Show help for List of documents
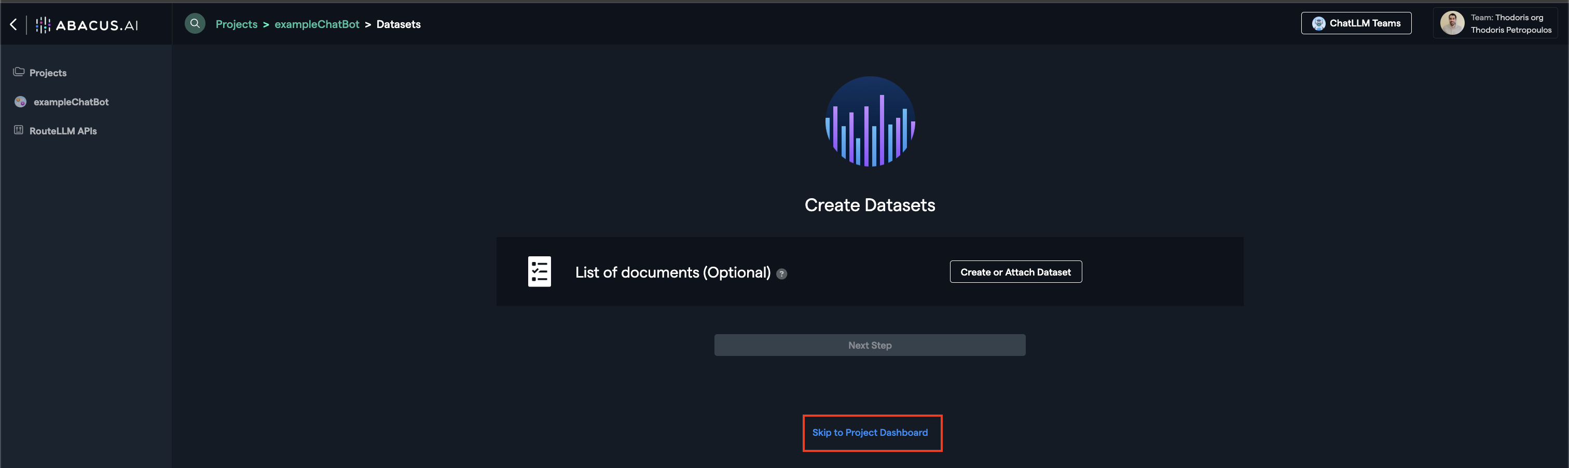 click(781, 274)
